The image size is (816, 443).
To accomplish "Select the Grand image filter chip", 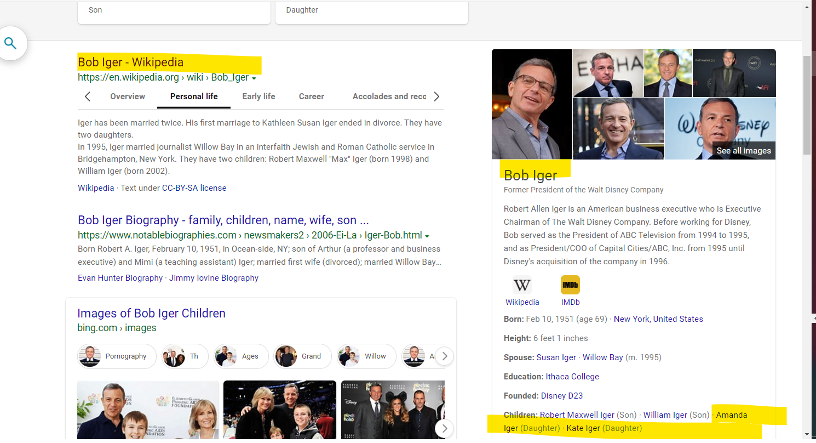I will coord(303,356).
